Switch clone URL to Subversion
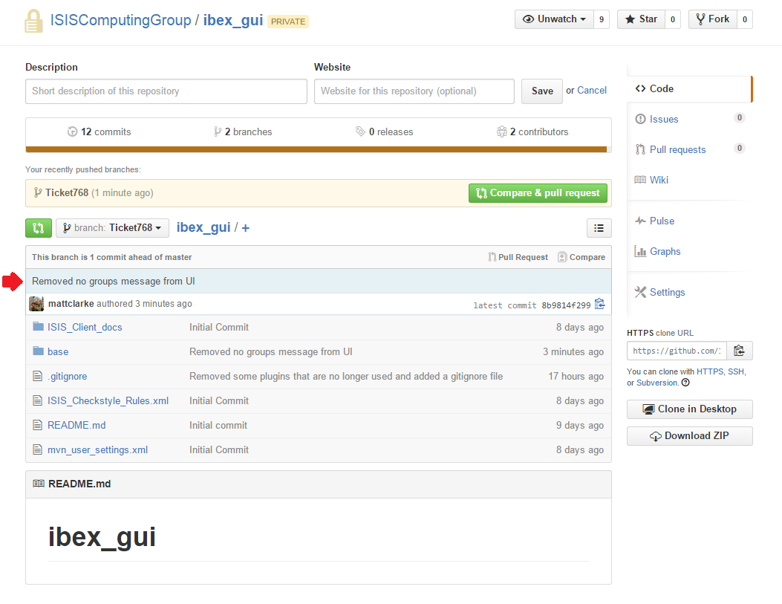782x604 pixels. pos(657,383)
